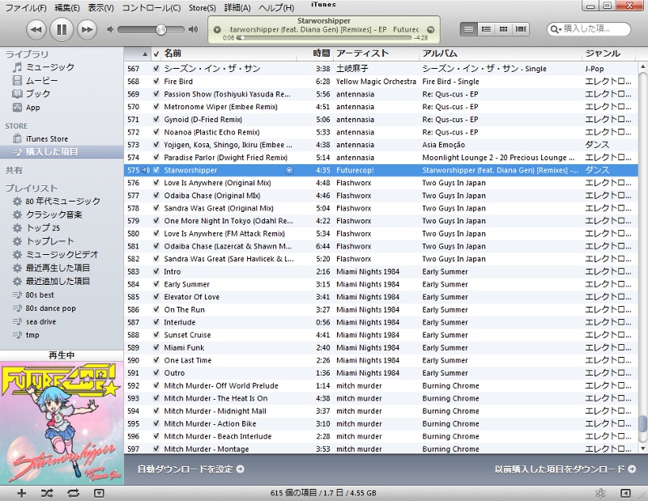Select 購入した項目 playlist
Screen dimensions: 648x501
[x=62, y=152]
